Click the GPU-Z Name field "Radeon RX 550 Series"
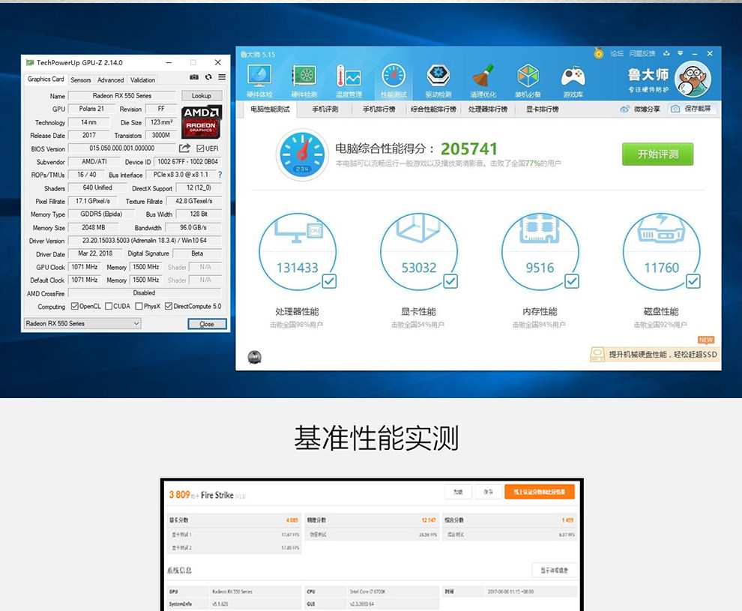 [x=122, y=96]
